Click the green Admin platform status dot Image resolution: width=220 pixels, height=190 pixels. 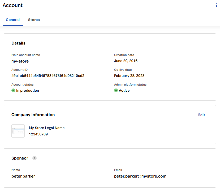coord(116,90)
